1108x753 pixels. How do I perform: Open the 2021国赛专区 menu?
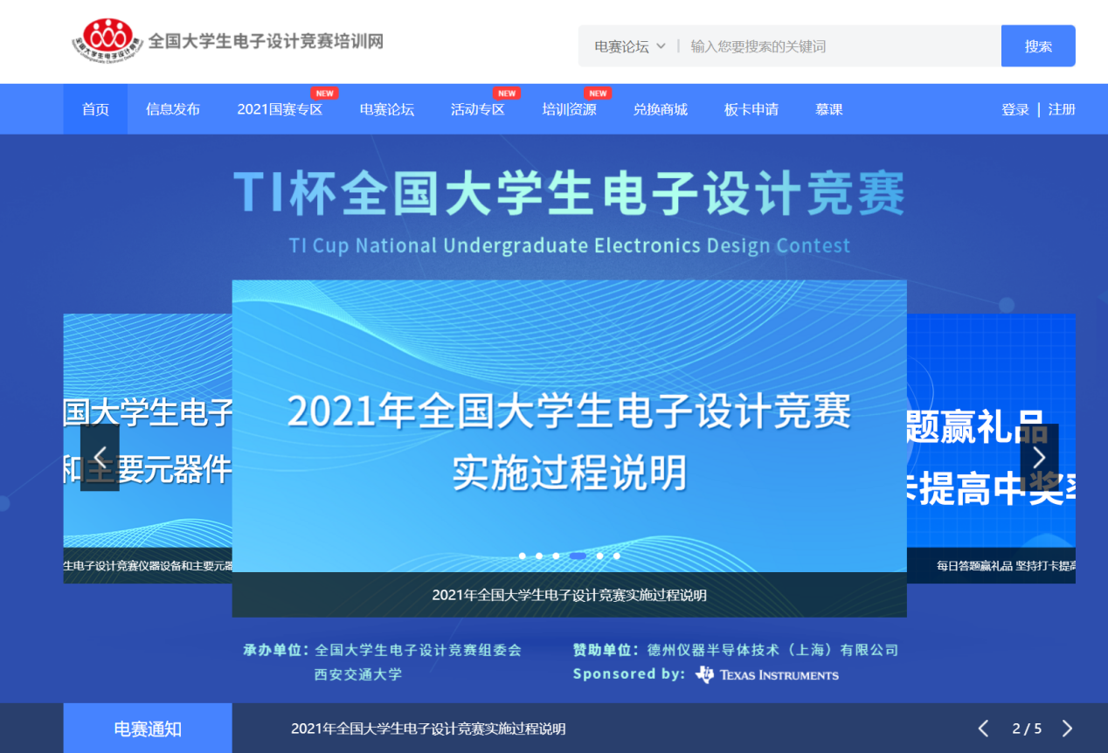pyautogui.click(x=280, y=109)
